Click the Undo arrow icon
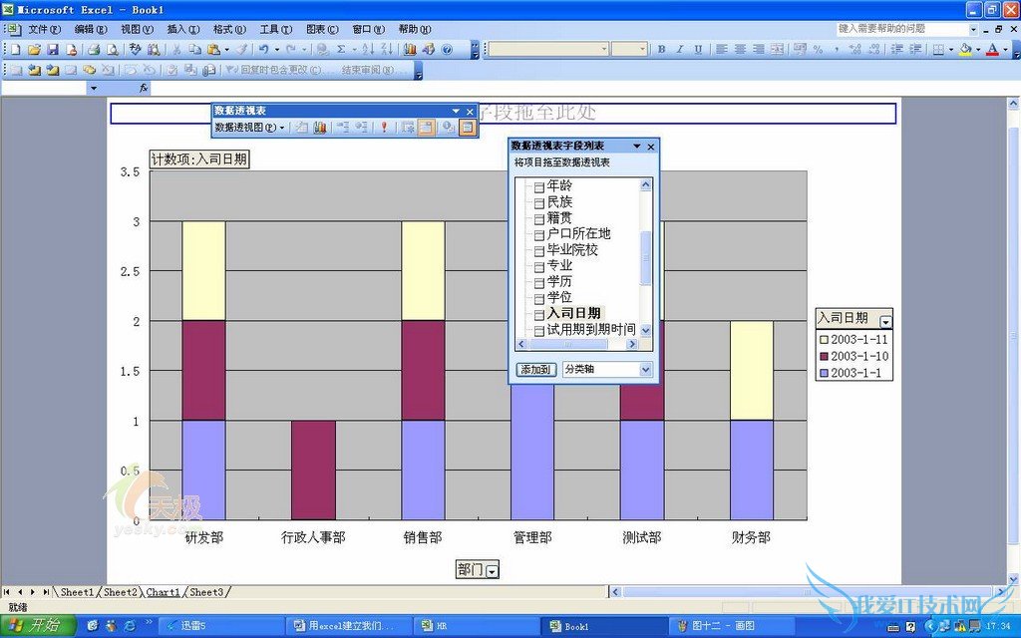The image size is (1021, 638). (x=263, y=49)
